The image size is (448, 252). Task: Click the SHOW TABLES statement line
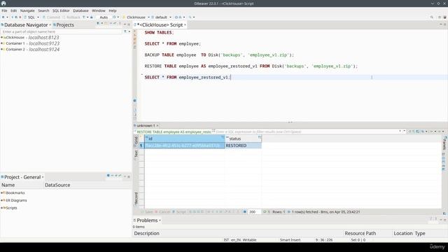(159, 33)
